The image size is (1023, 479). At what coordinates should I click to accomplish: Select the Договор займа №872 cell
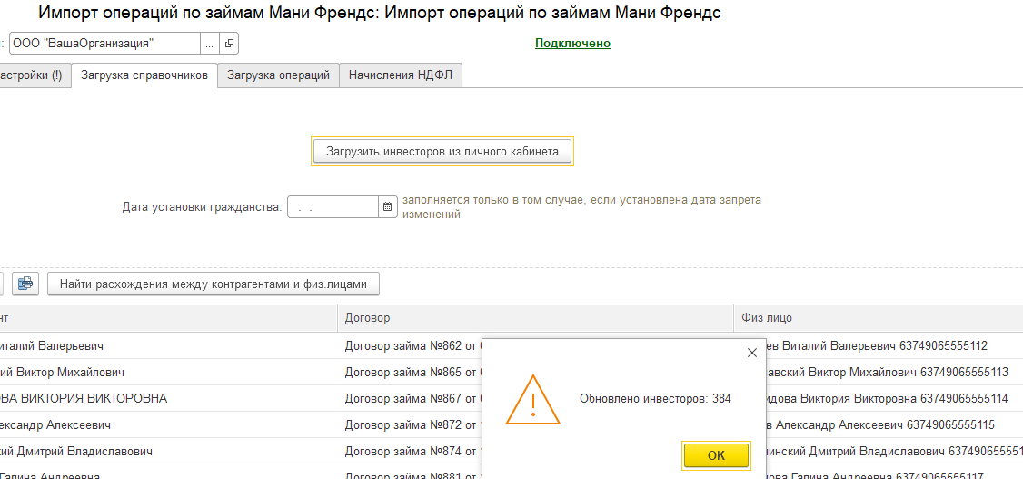click(x=411, y=424)
